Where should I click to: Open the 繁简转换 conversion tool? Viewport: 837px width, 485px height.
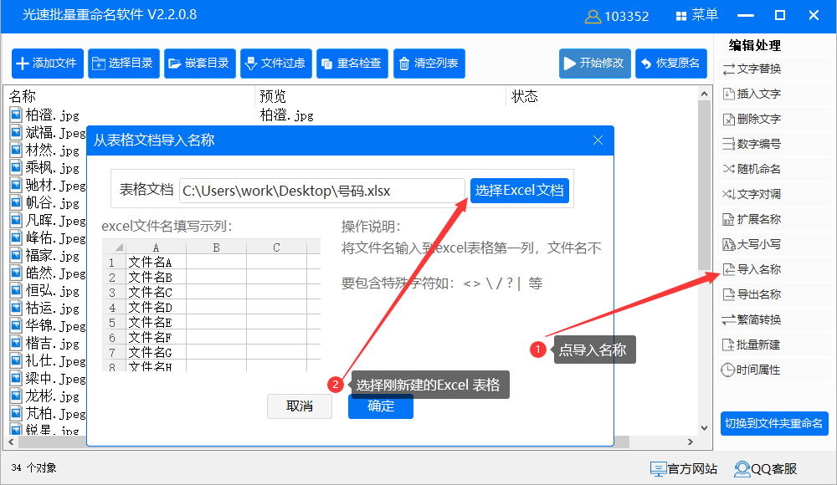[x=752, y=319]
